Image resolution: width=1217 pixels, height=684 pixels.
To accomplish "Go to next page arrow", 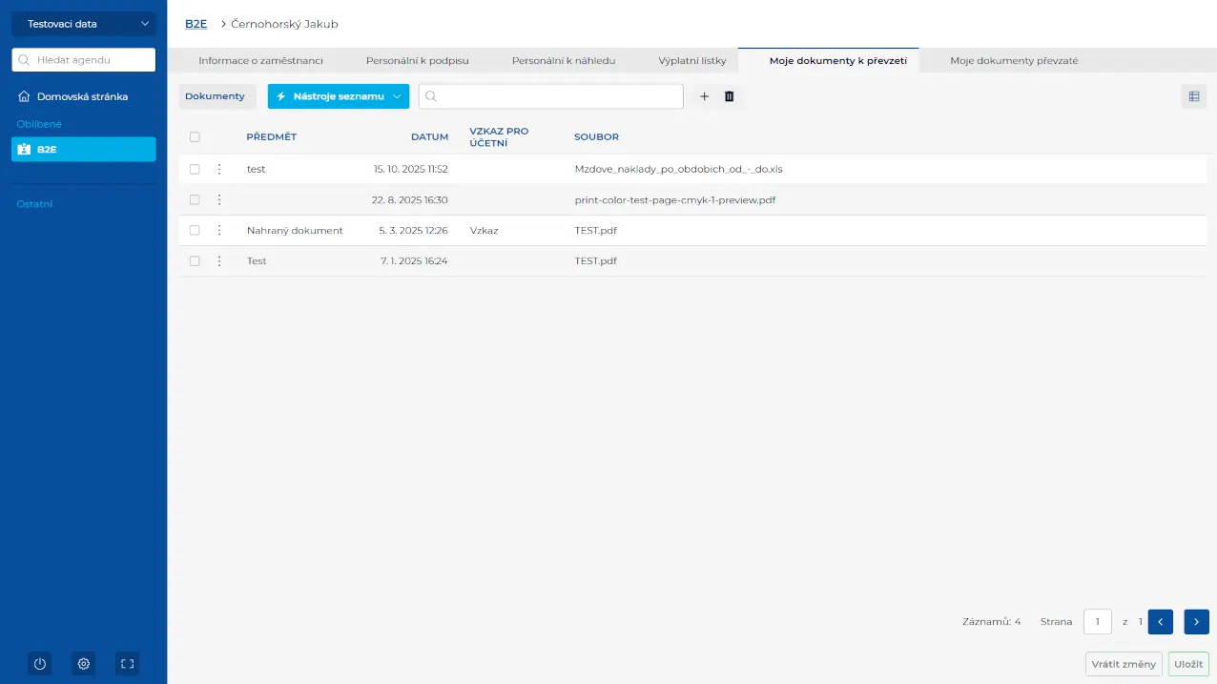I will point(1196,622).
